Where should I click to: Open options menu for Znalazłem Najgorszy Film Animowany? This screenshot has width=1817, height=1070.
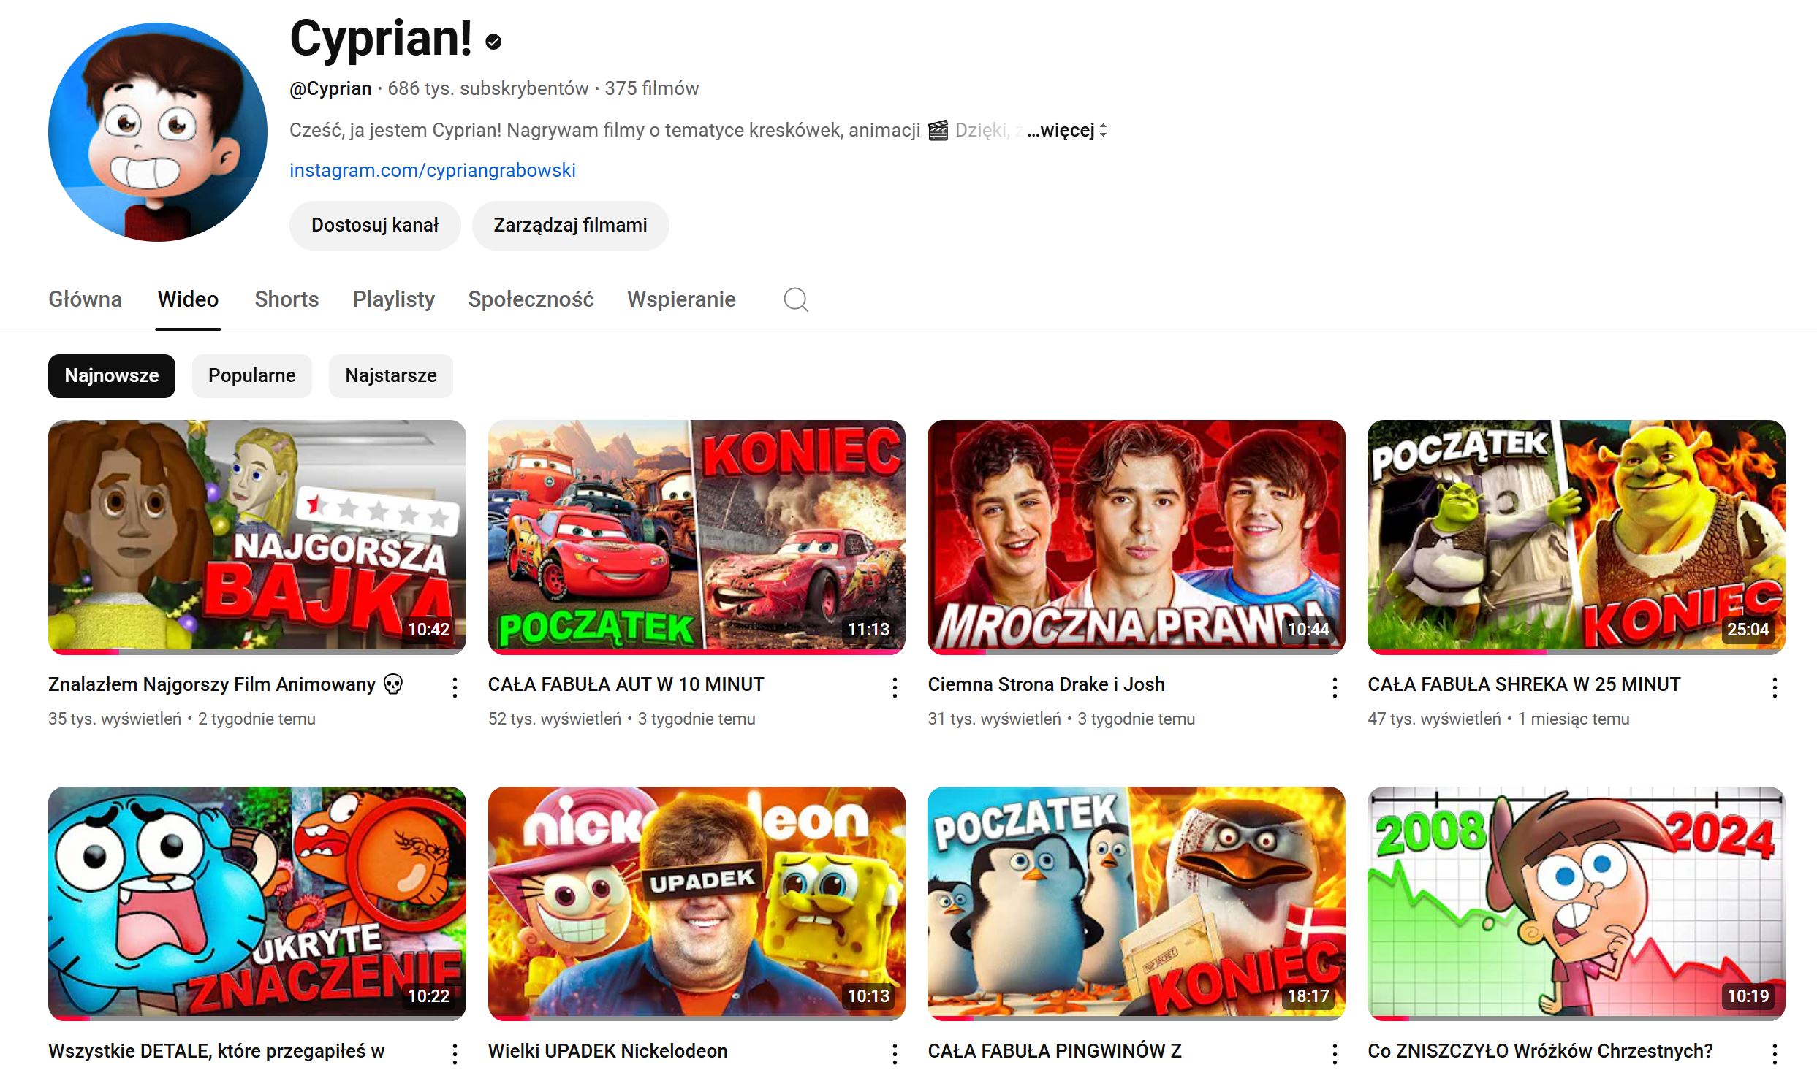(x=455, y=687)
